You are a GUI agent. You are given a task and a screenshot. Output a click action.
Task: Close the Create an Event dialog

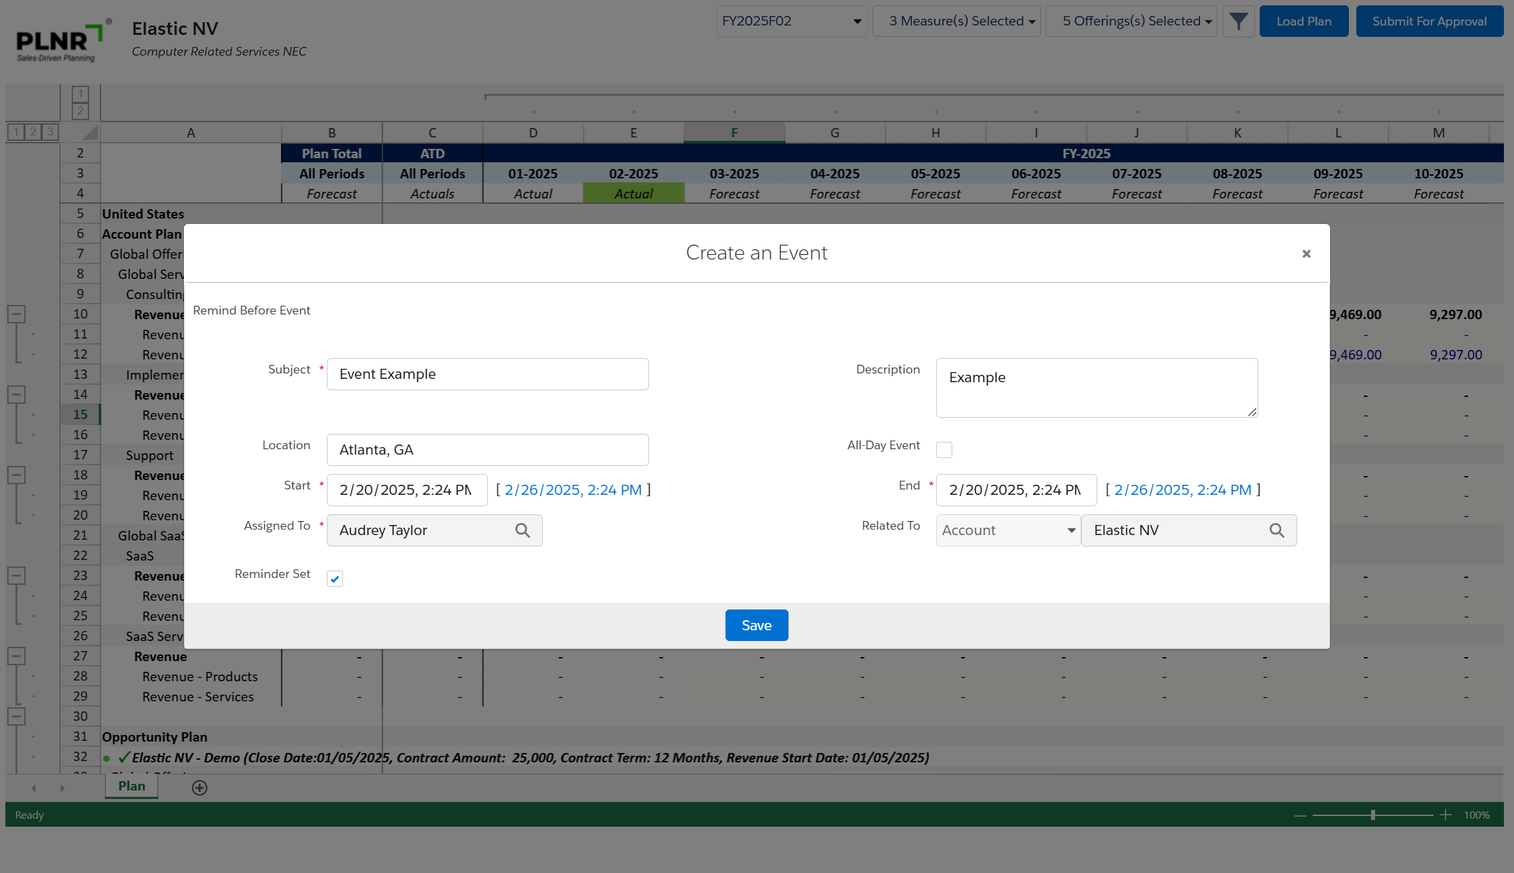point(1306,253)
